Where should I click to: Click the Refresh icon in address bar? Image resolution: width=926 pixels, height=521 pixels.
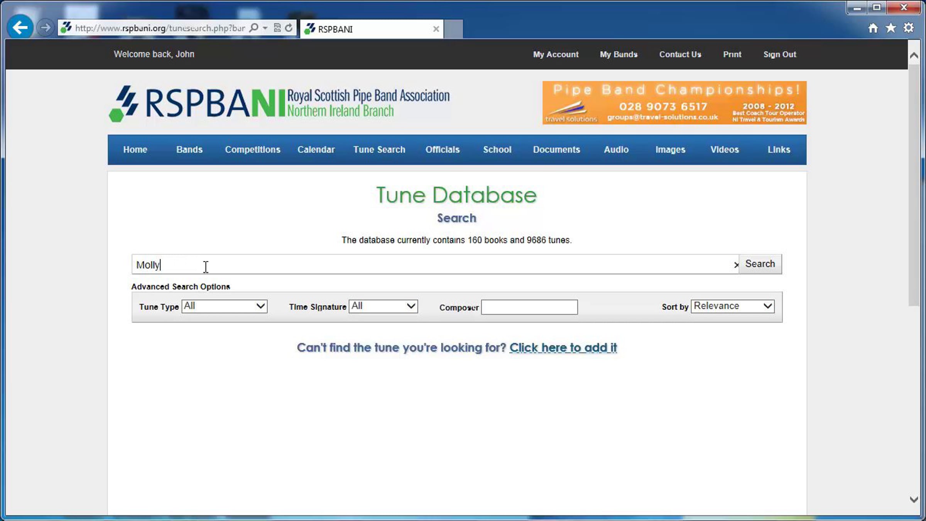click(x=289, y=28)
